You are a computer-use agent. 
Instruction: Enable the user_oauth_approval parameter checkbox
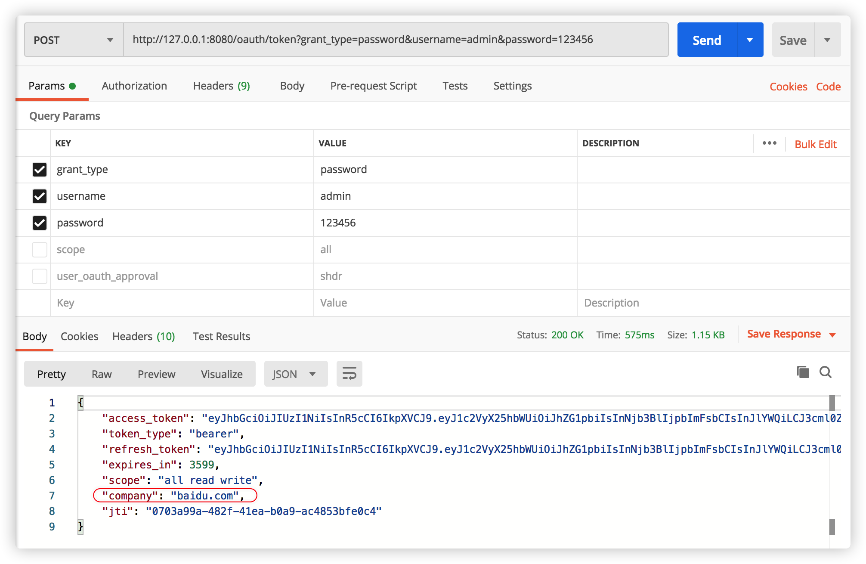click(x=40, y=276)
